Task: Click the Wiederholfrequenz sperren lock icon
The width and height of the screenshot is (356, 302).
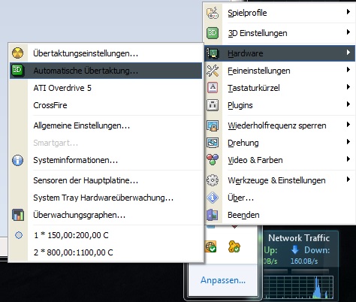Action: (213, 125)
